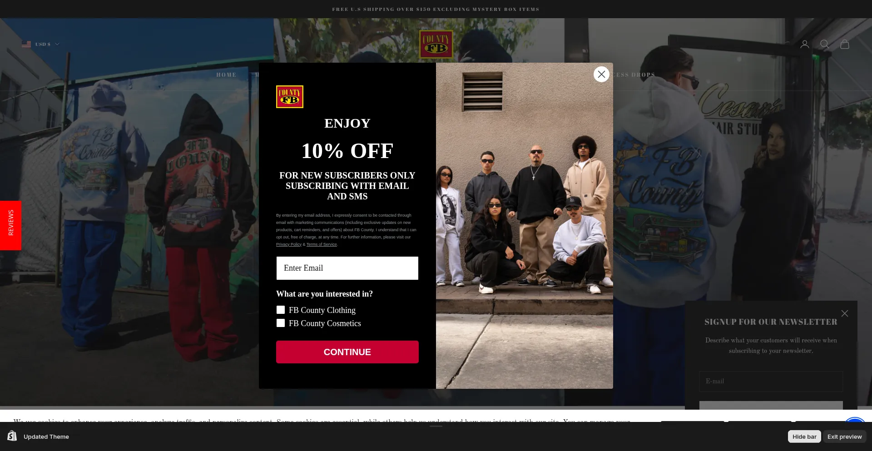
Task: Click Exit preview button
Action: pos(844,436)
